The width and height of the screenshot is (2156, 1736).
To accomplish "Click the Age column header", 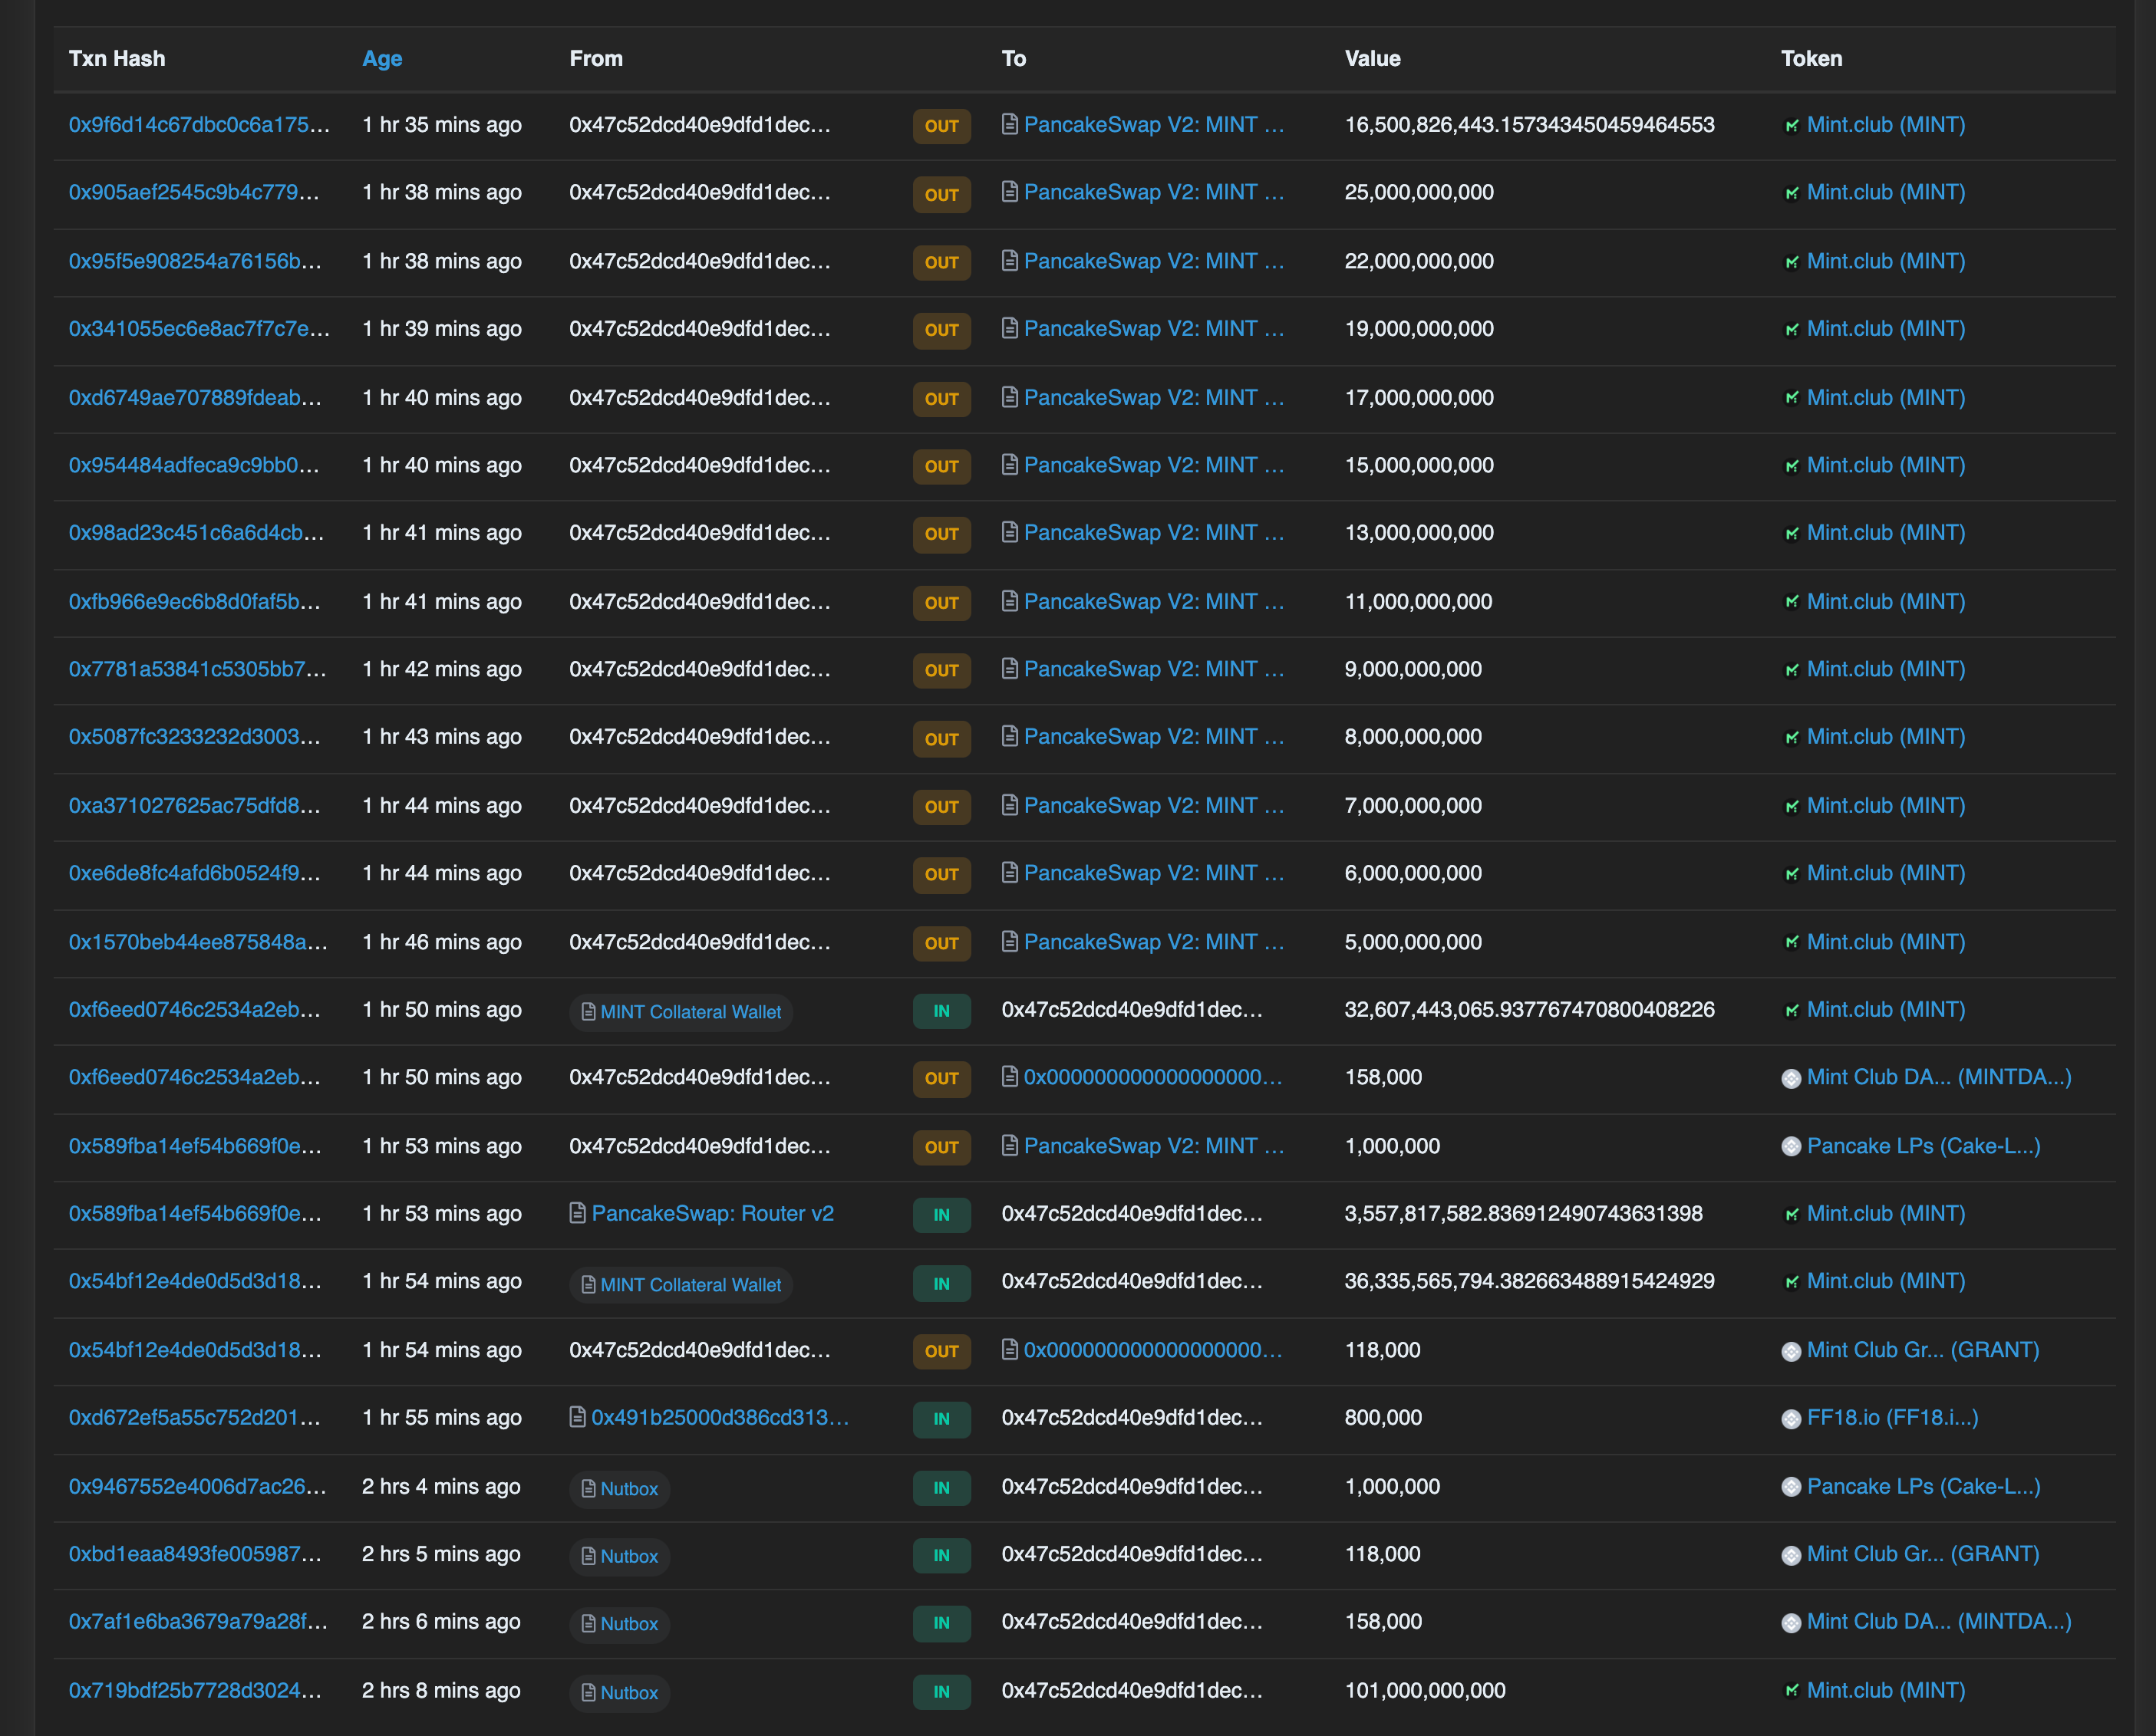I will 382,58.
